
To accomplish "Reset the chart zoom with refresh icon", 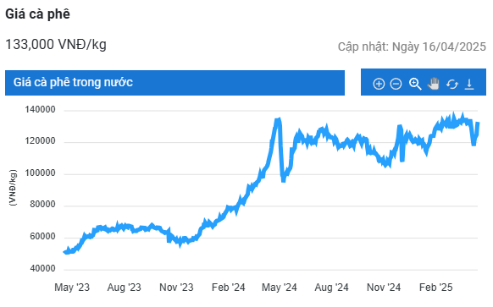I will click(451, 84).
